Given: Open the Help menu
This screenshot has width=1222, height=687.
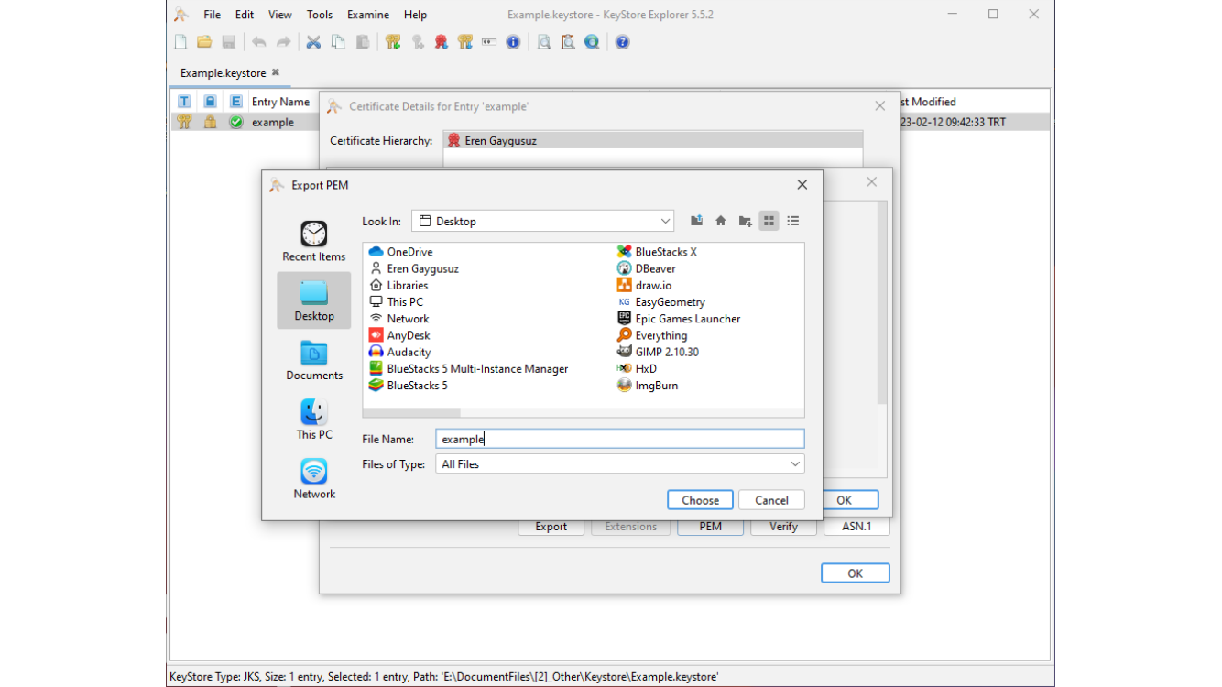Looking at the screenshot, I should click(x=415, y=15).
